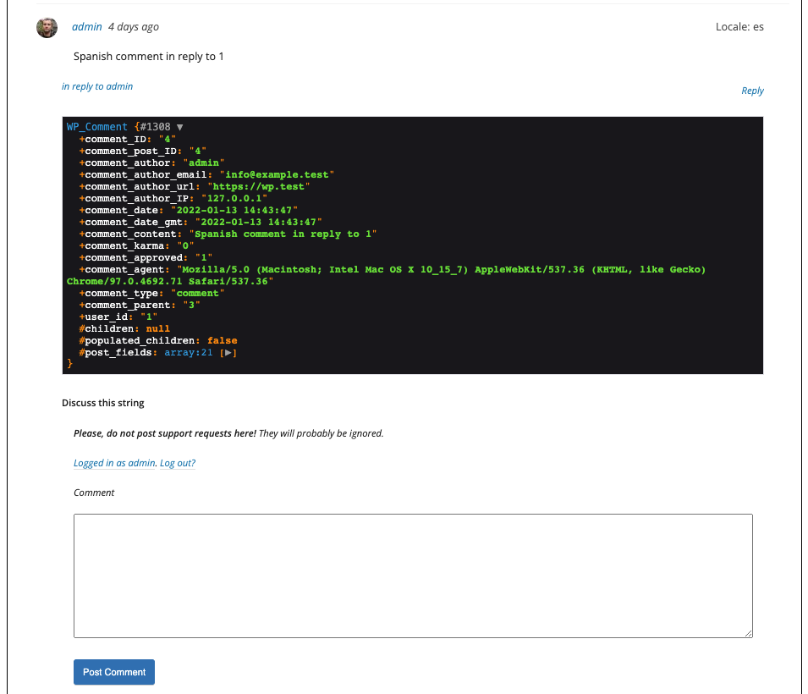Open the admin author profile link

[86, 27]
